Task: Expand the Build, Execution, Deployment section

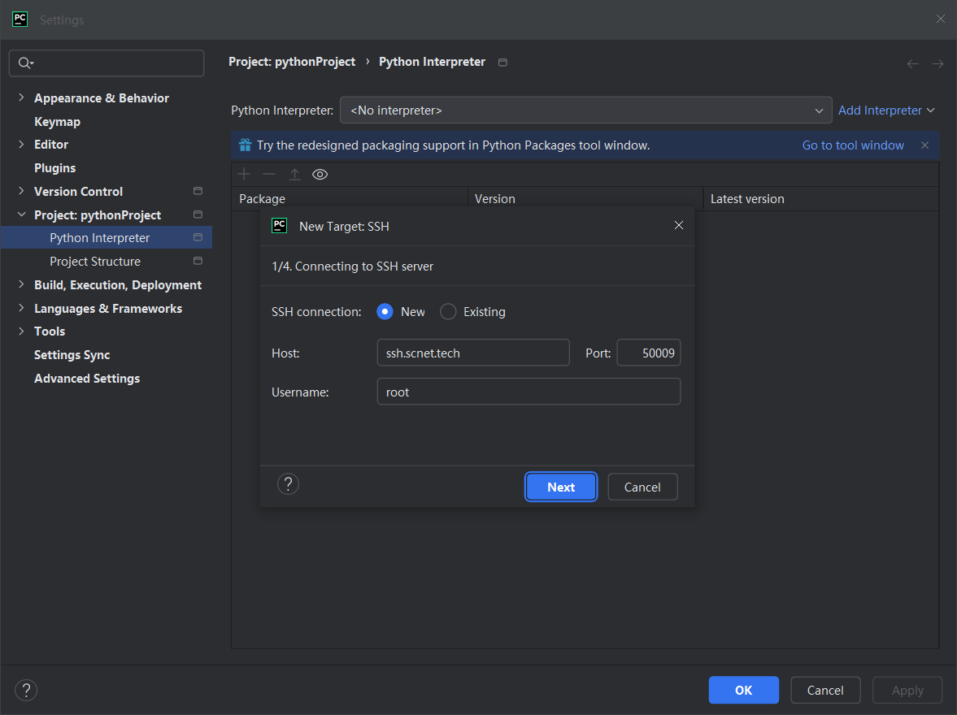Action: coord(21,285)
